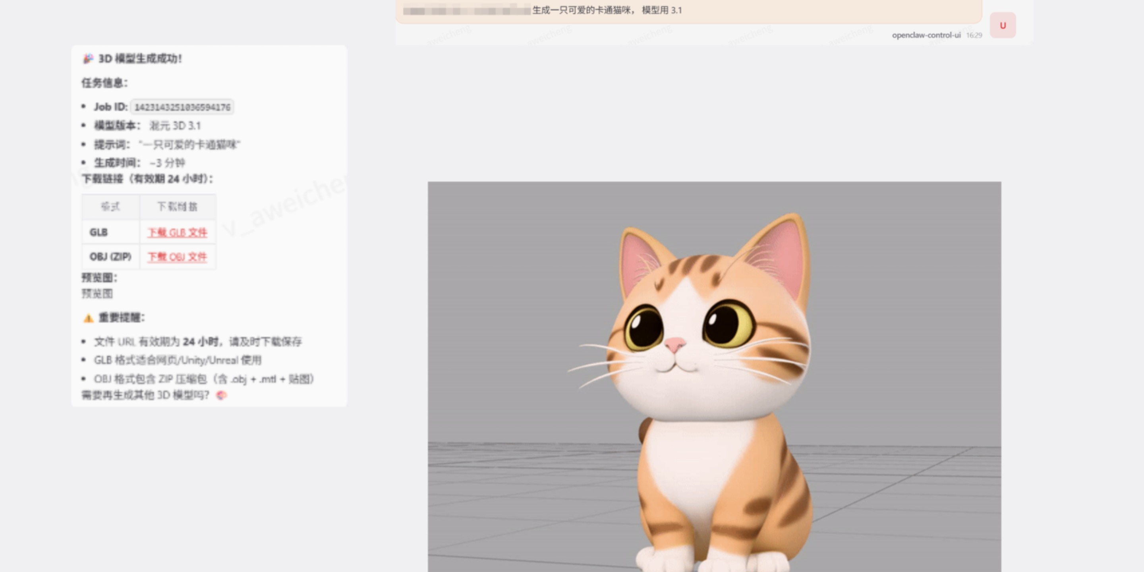Click the red U user avatar
The height and width of the screenshot is (572, 1144).
tap(1002, 25)
